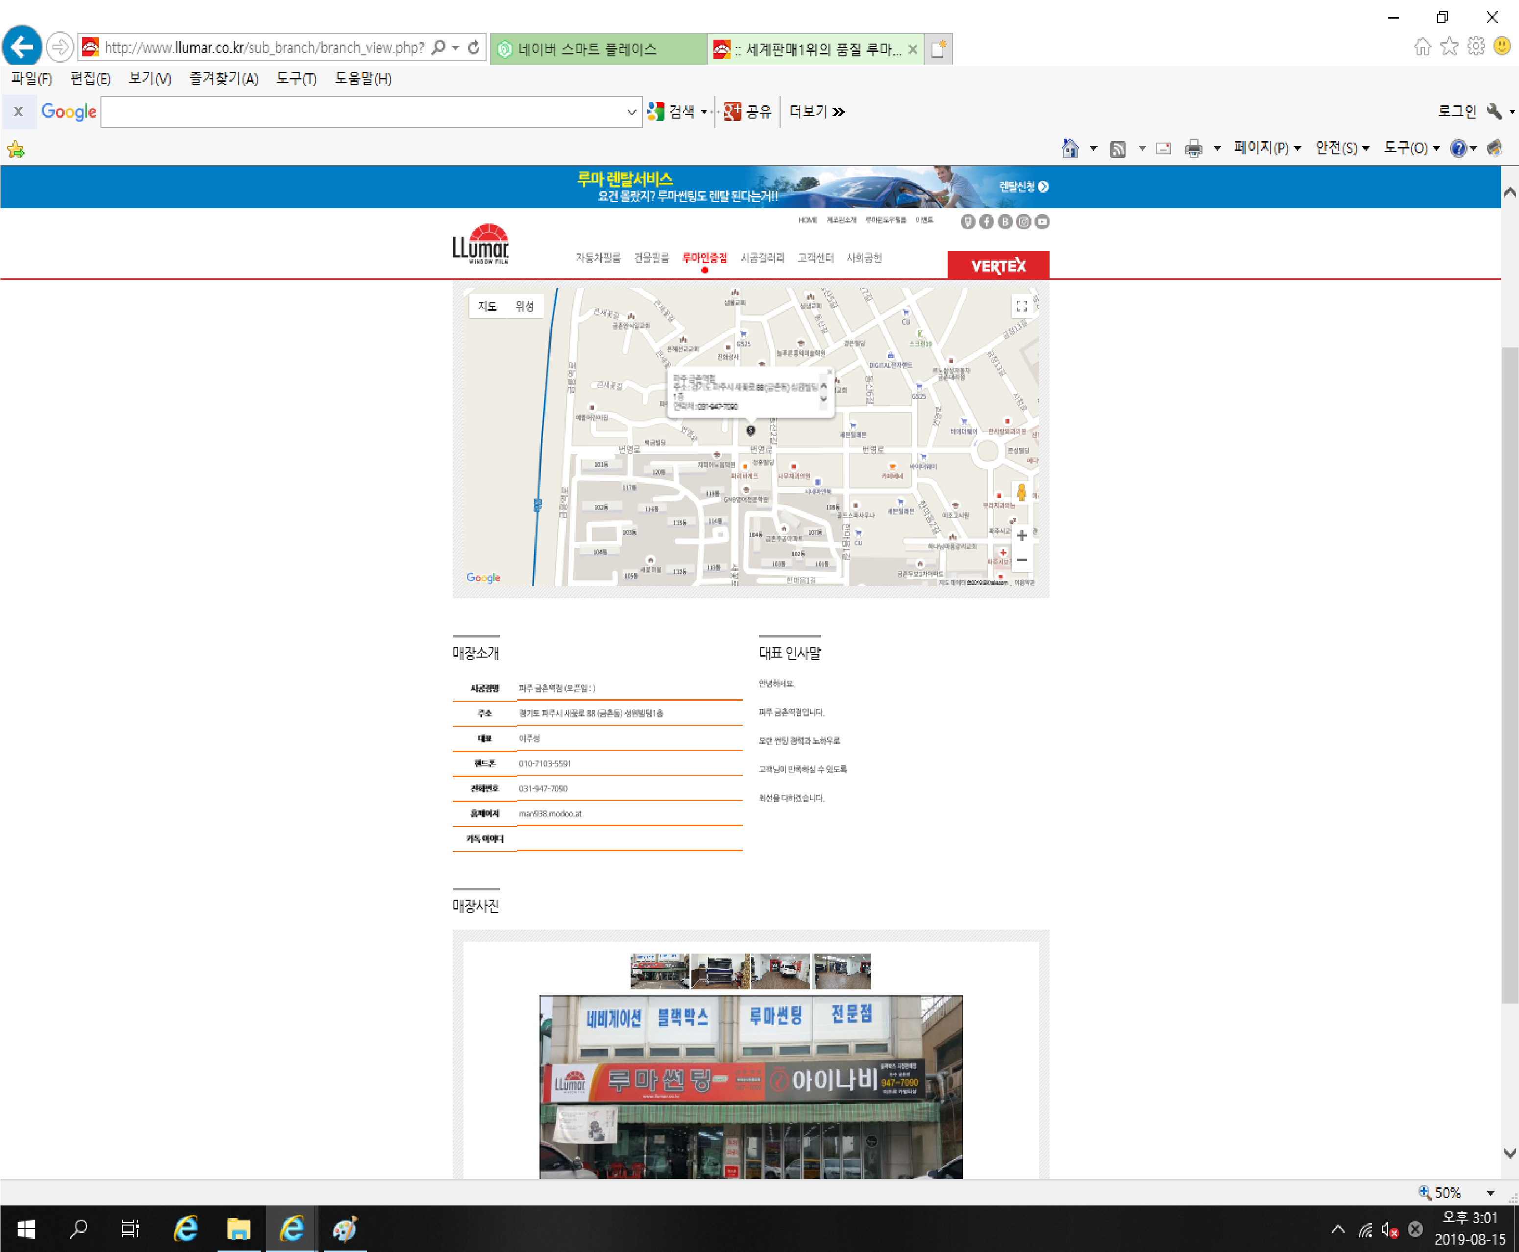
Task: Open the 고객센터 navigation link
Action: (816, 257)
